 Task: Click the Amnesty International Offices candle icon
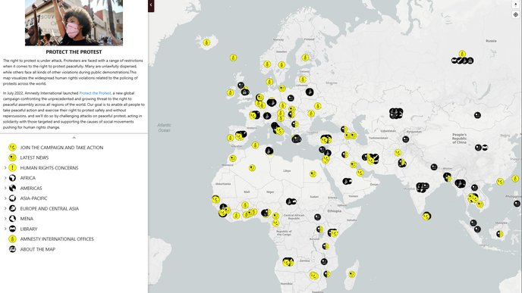click(x=12, y=238)
